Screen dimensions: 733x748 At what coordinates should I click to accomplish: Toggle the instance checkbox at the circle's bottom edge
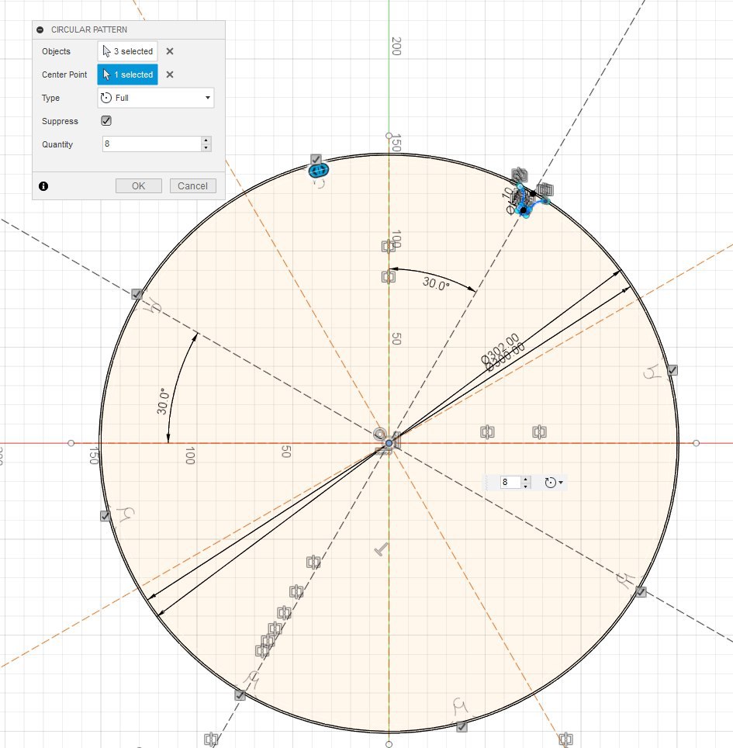click(462, 726)
